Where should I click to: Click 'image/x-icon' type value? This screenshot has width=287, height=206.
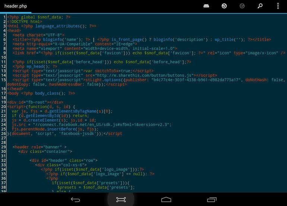262,53
